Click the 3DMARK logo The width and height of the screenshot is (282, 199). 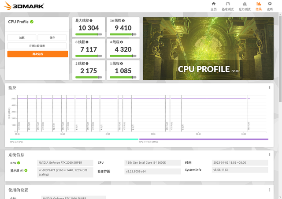coord(24,6)
